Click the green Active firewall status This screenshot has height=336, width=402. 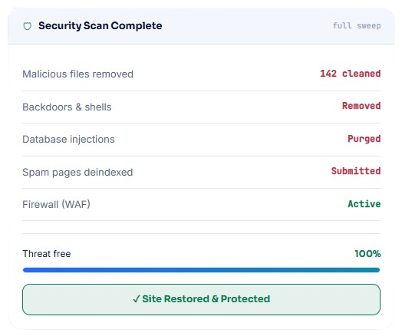click(364, 204)
